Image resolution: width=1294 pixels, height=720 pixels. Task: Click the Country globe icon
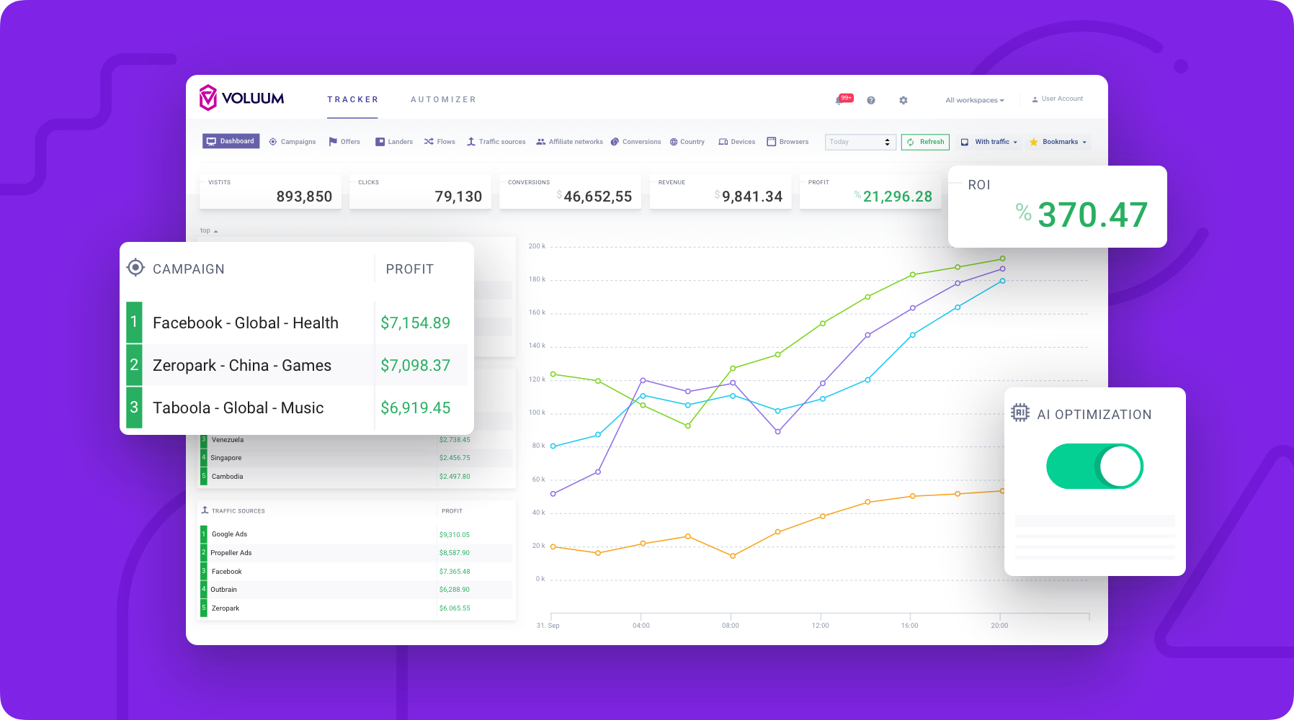[674, 142]
